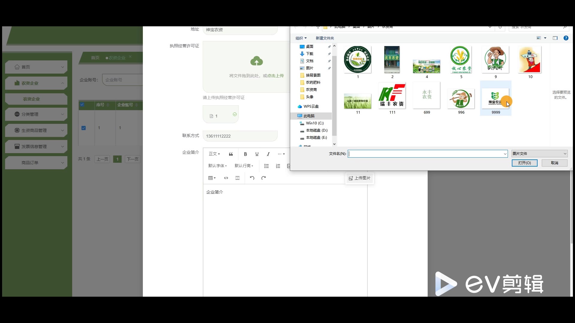
Task: Open the 图片文件 file type dropdown
Action: tap(539, 154)
